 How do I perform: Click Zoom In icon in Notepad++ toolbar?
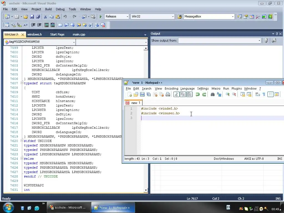tap(227, 94)
